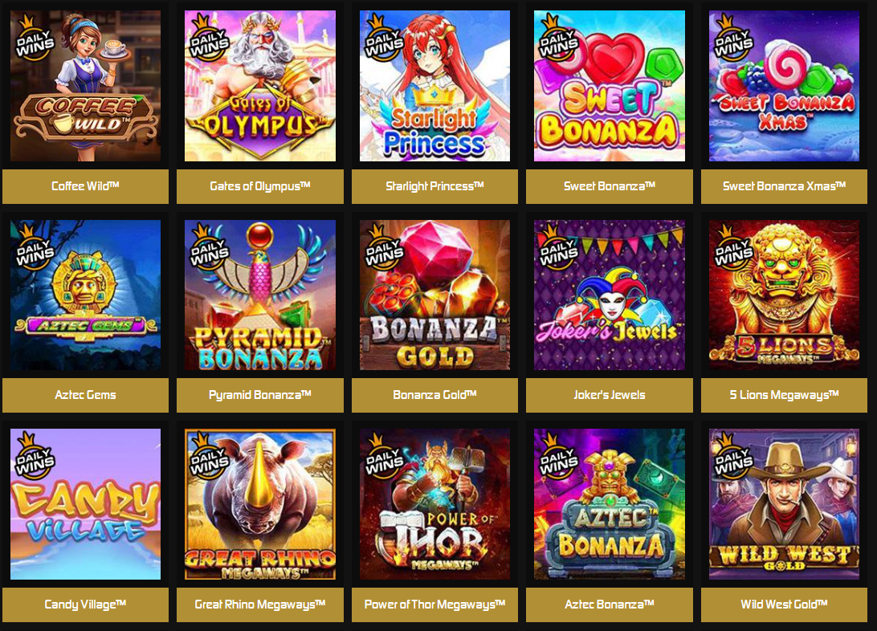Viewport: 877px width, 631px height.
Task: Launch Pyramid Bonanza game thumbnail
Action: point(260,295)
